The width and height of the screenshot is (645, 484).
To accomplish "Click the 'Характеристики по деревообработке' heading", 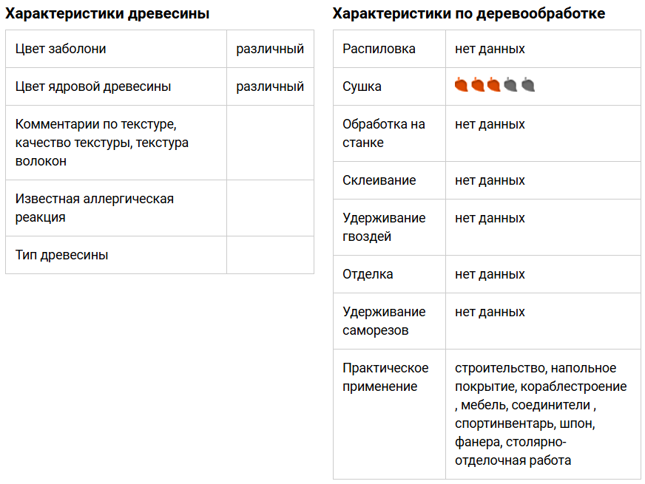I will click(x=468, y=13).
